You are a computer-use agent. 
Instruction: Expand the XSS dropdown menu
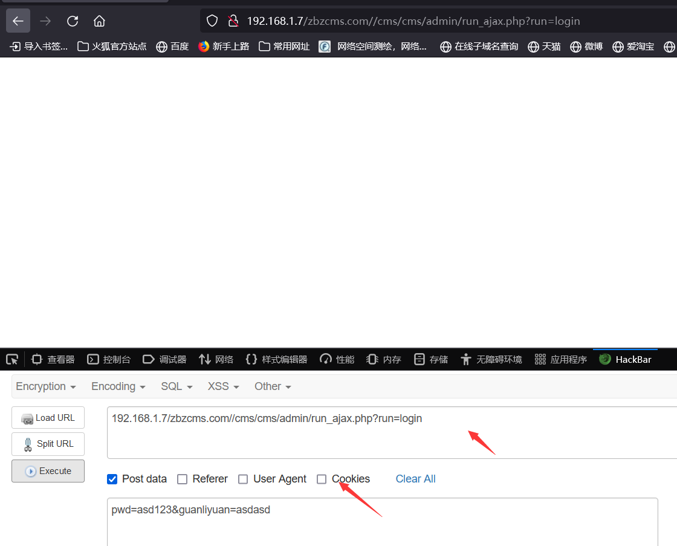click(223, 386)
